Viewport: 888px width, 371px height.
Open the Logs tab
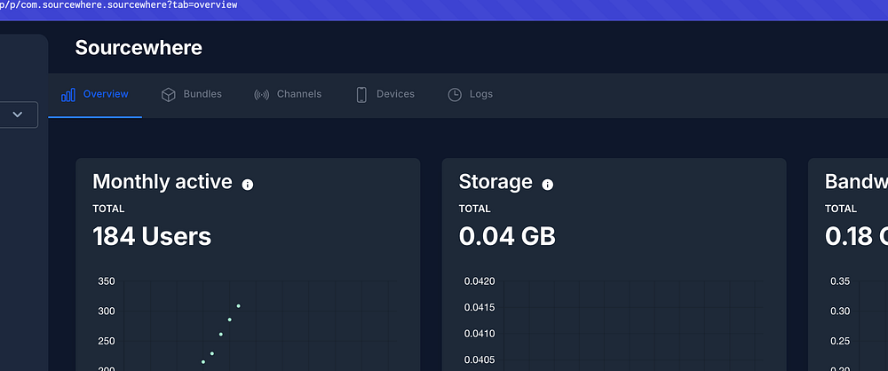click(x=470, y=95)
